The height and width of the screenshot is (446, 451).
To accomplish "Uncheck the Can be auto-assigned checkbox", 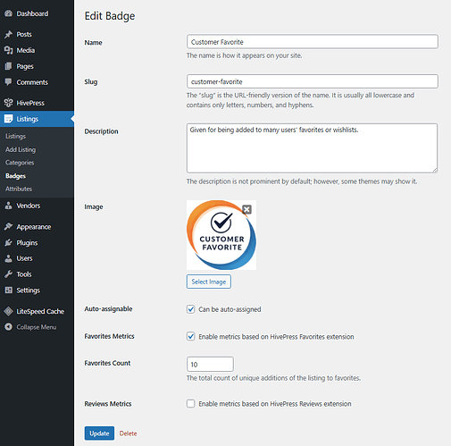I will click(x=191, y=309).
